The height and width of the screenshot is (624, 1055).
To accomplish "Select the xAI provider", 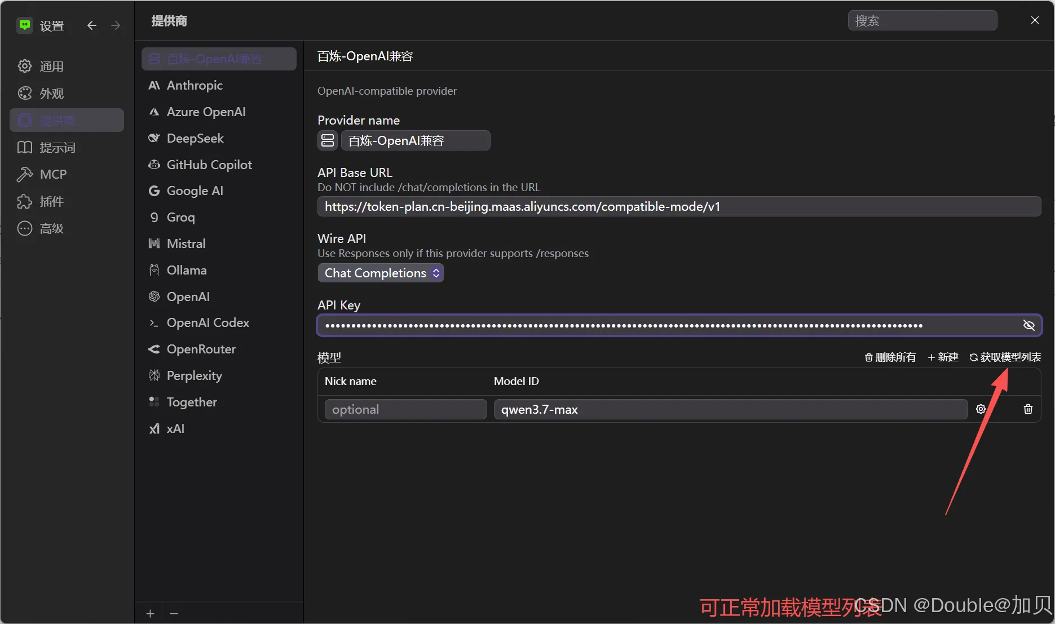I will click(219, 428).
